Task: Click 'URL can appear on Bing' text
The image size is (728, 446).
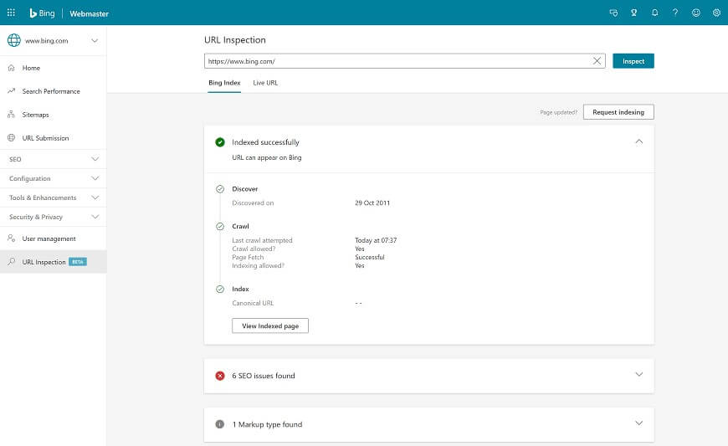Action: tap(266, 157)
